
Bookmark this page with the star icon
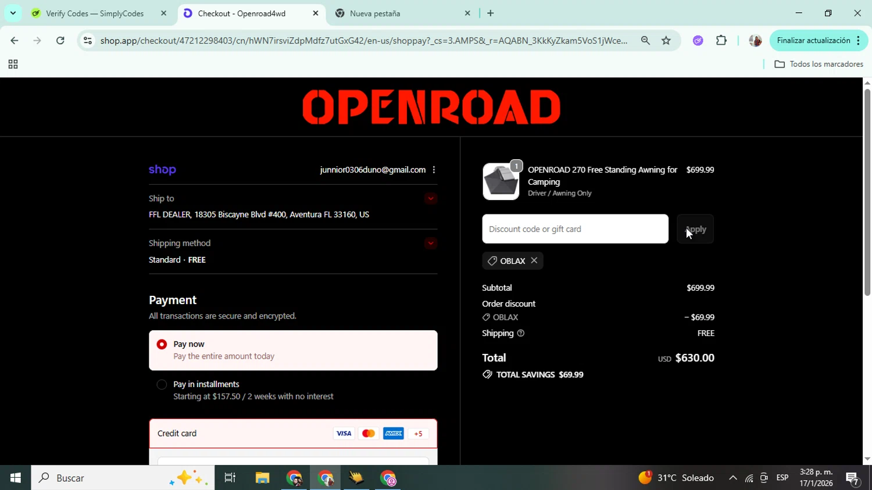tap(666, 41)
